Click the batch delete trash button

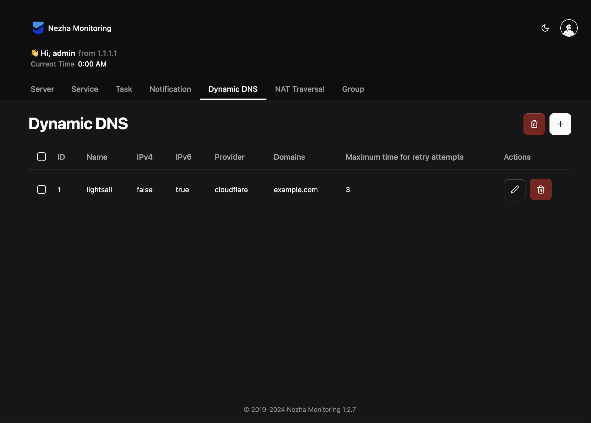coord(534,124)
